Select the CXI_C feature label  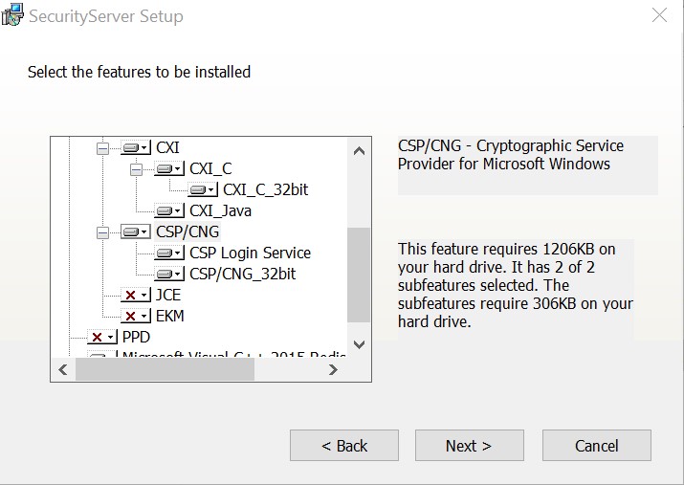click(210, 168)
